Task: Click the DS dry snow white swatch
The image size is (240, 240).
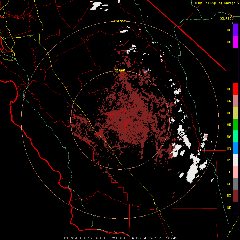Action: [x=235, y=160]
